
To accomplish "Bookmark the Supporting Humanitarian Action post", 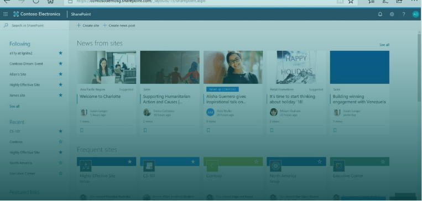I will point(145,130).
